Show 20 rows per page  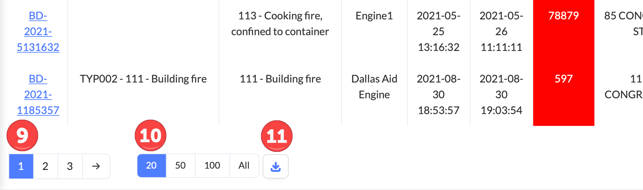(x=152, y=166)
